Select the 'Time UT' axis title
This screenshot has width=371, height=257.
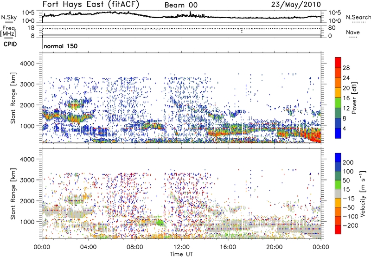(x=181, y=254)
